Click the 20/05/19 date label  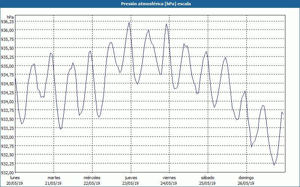click(x=15, y=183)
